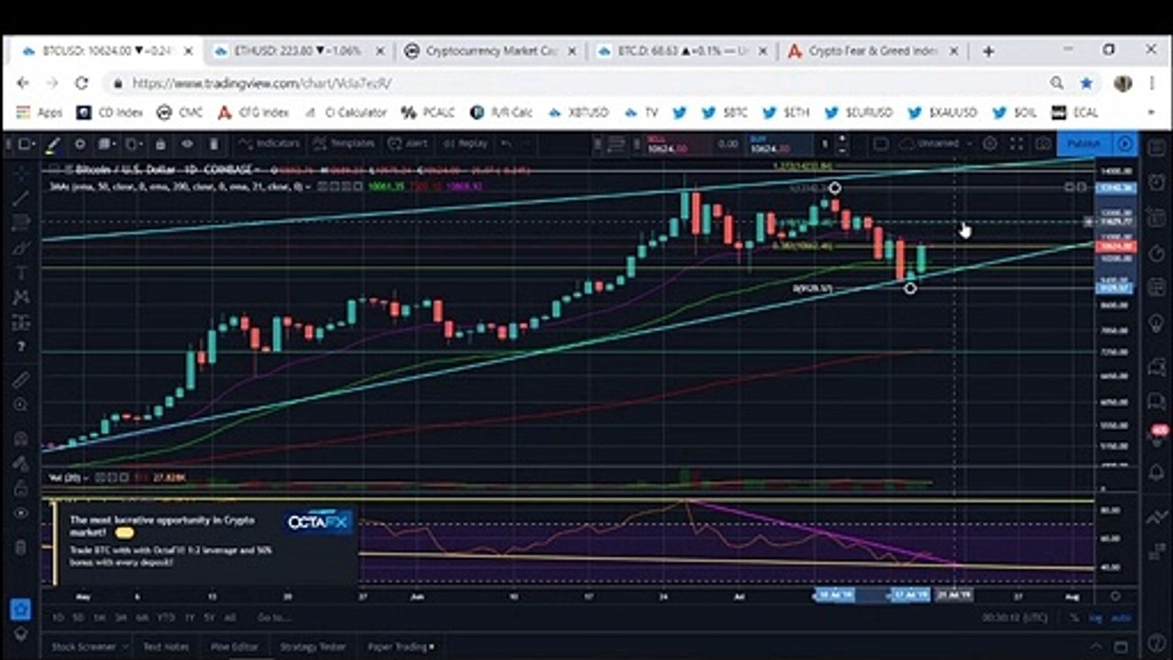Image resolution: width=1173 pixels, height=660 pixels.
Task: Click the blue Publish button
Action: pyautogui.click(x=1084, y=144)
